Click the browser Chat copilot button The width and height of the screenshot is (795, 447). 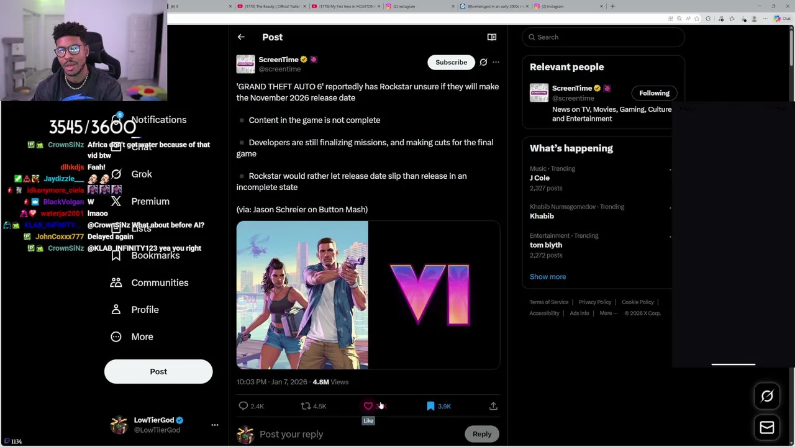(x=782, y=19)
